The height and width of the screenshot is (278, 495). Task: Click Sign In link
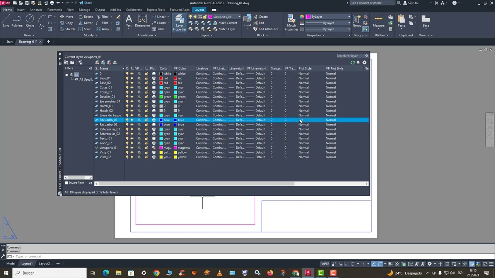410,3
